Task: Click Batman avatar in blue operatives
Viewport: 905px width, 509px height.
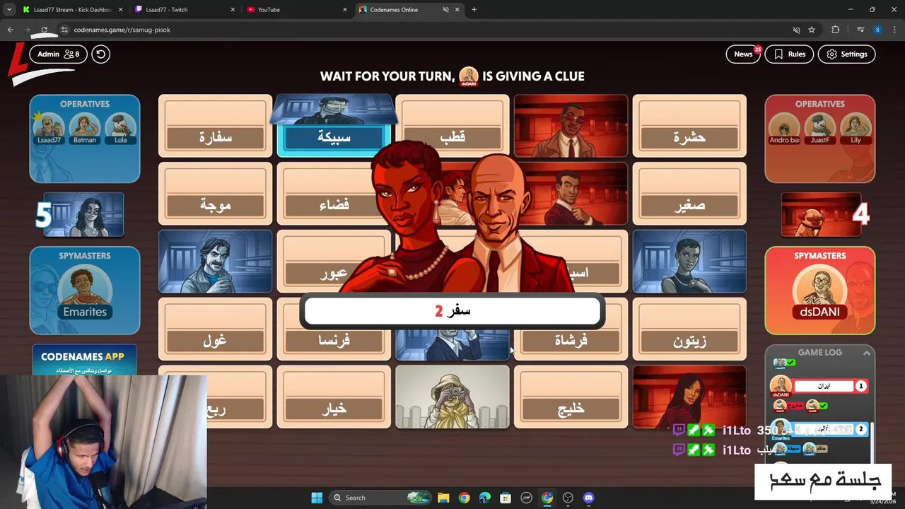Action: click(x=85, y=128)
